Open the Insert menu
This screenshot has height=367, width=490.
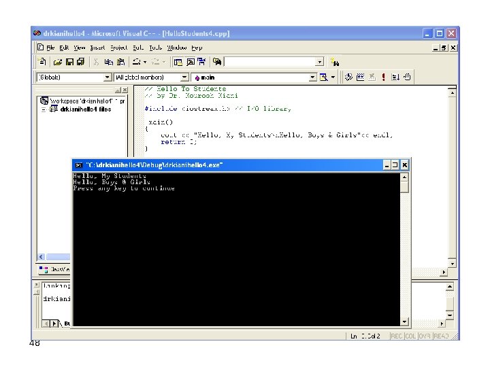97,48
